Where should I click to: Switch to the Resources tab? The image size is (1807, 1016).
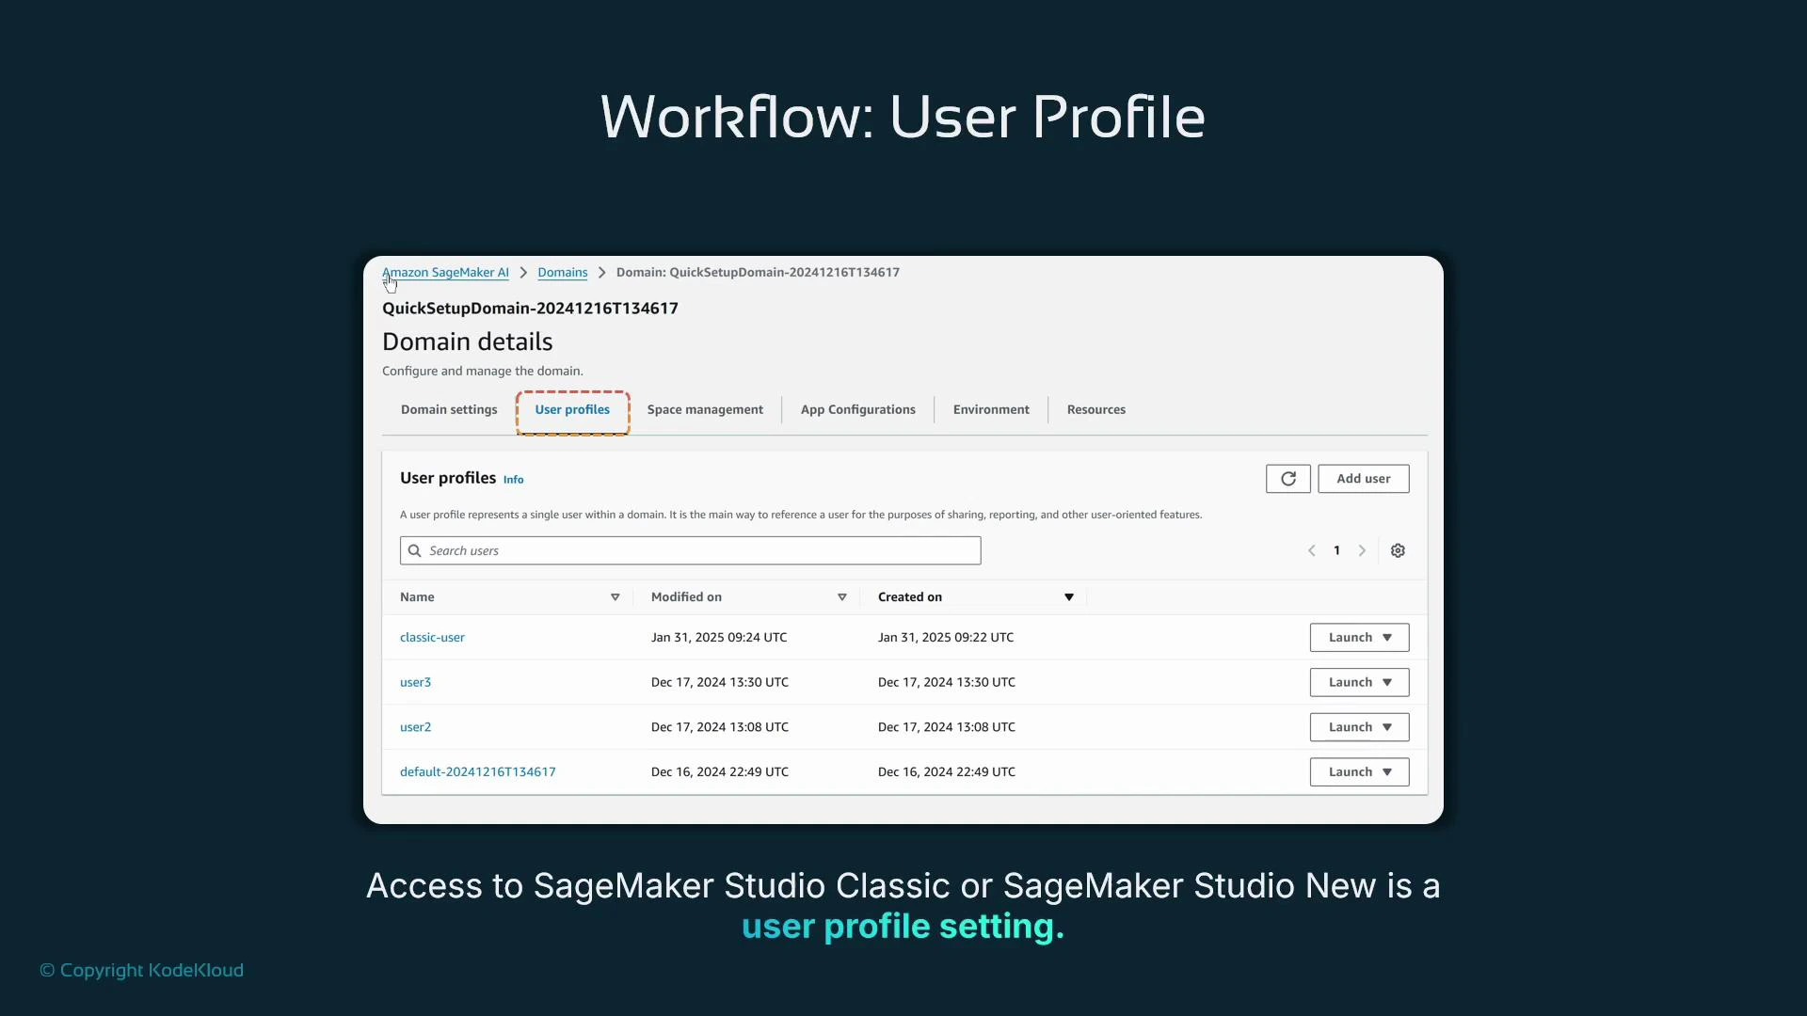(1095, 409)
